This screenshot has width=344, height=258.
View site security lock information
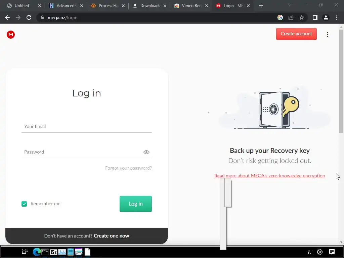pyautogui.click(x=42, y=17)
